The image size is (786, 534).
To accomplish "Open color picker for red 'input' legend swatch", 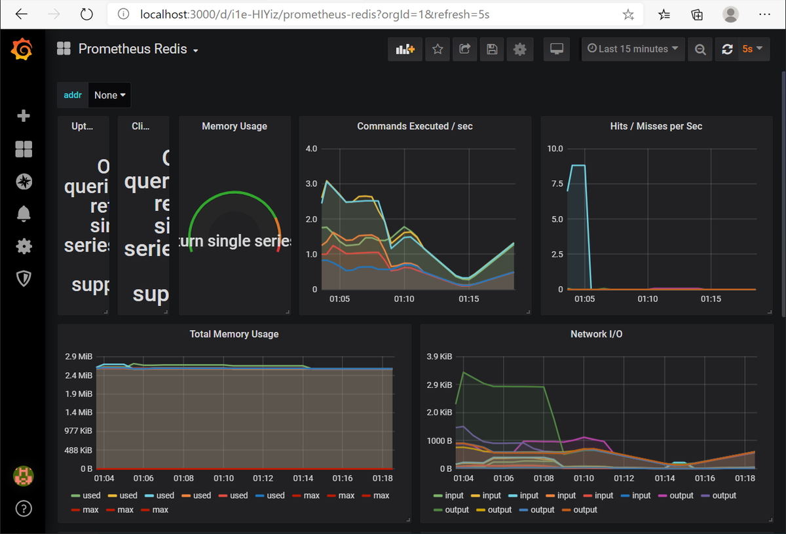I will tap(588, 496).
